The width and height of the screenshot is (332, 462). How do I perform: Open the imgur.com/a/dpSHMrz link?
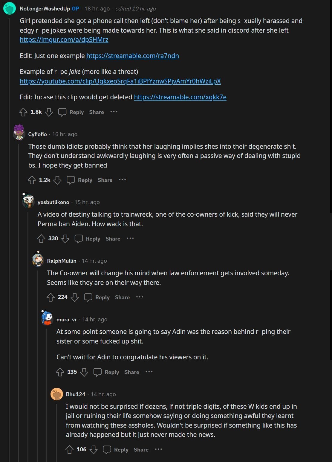(64, 40)
